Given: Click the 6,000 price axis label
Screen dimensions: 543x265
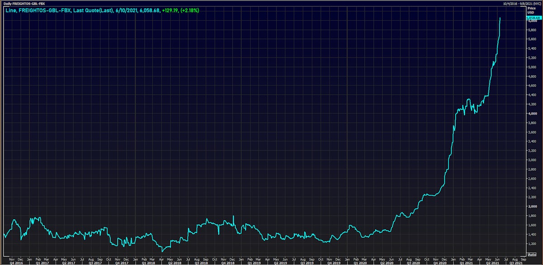Looking at the screenshot, I should [x=532, y=21].
